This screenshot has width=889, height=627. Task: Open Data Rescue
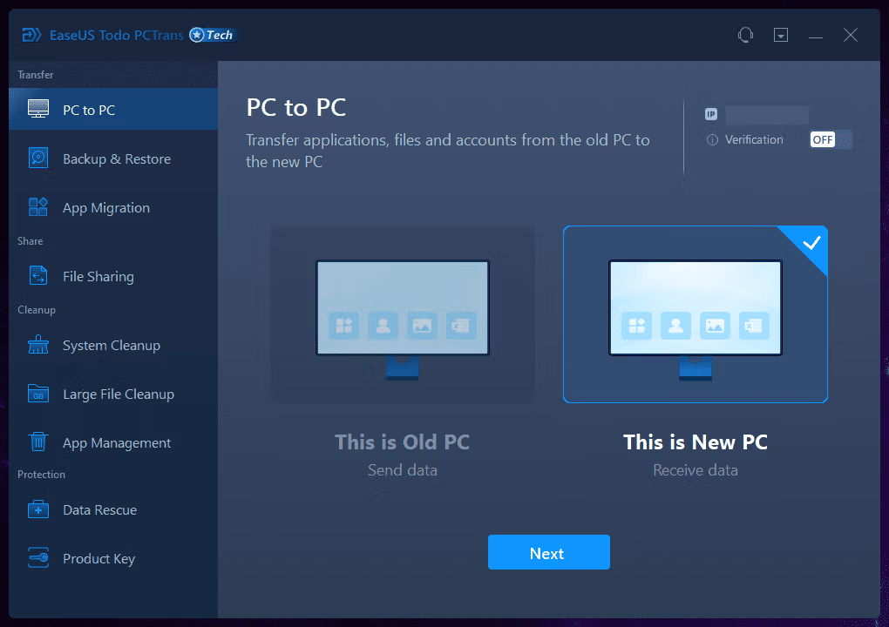click(113, 509)
